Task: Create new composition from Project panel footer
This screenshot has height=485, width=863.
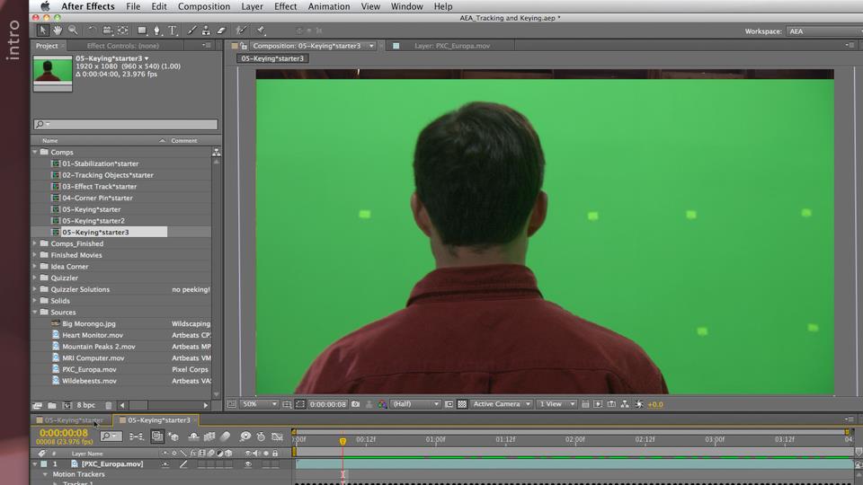Action: tap(67, 405)
